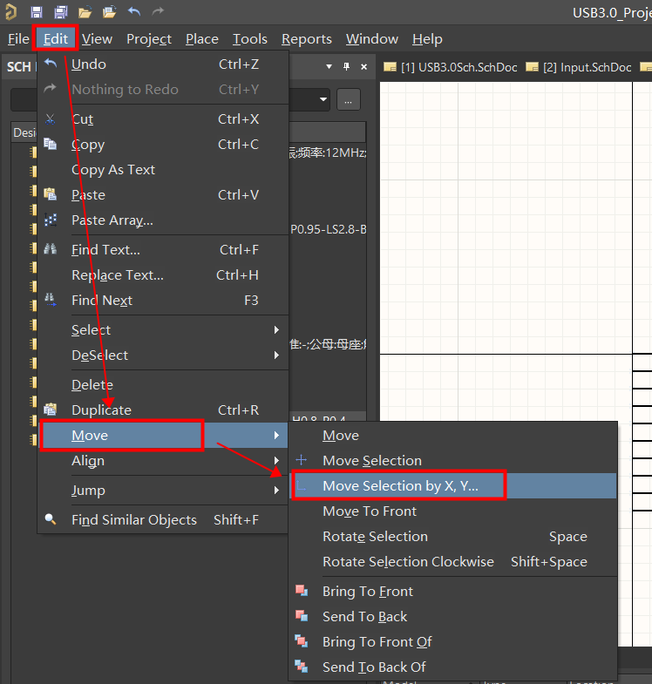
Task: Choose Move Selection by X, Y...
Action: click(400, 486)
